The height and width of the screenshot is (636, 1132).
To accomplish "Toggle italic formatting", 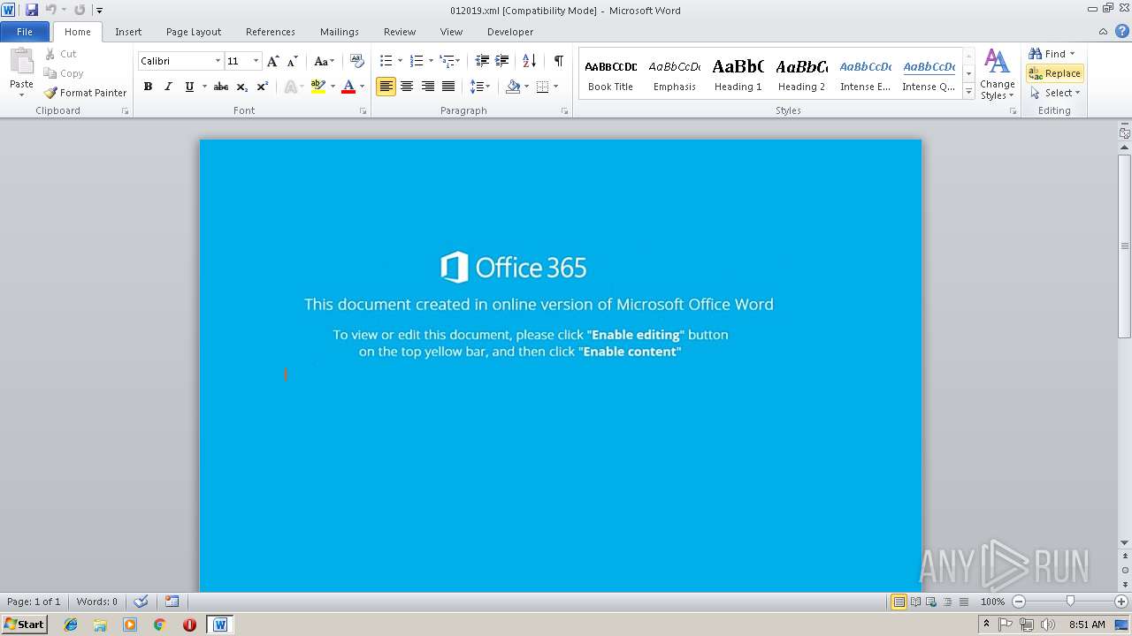I will pos(168,87).
